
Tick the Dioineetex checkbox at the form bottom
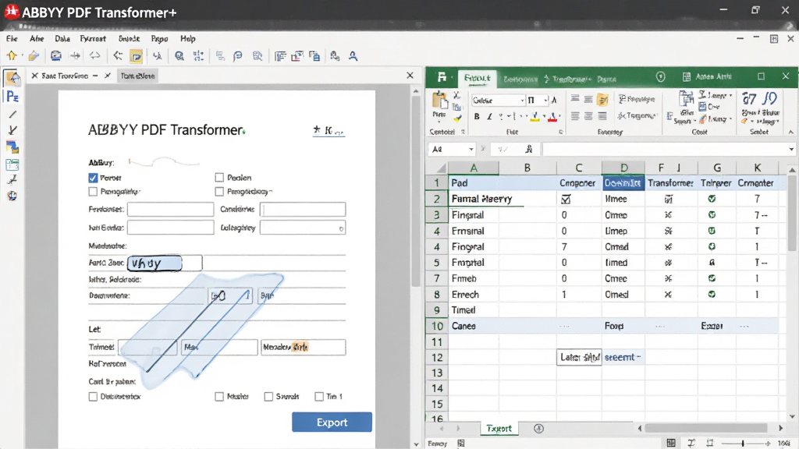(x=93, y=396)
